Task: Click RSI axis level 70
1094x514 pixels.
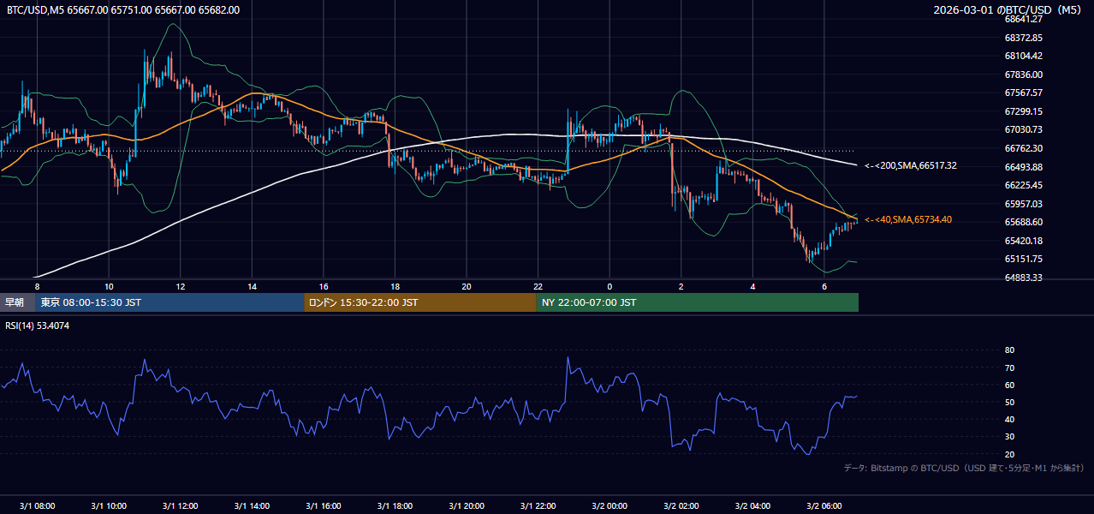Action: [x=1009, y=368]
